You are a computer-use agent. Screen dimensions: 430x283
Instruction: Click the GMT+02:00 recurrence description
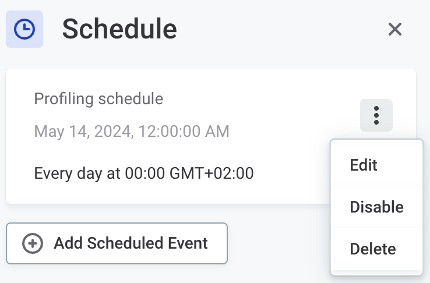(210, 173)
